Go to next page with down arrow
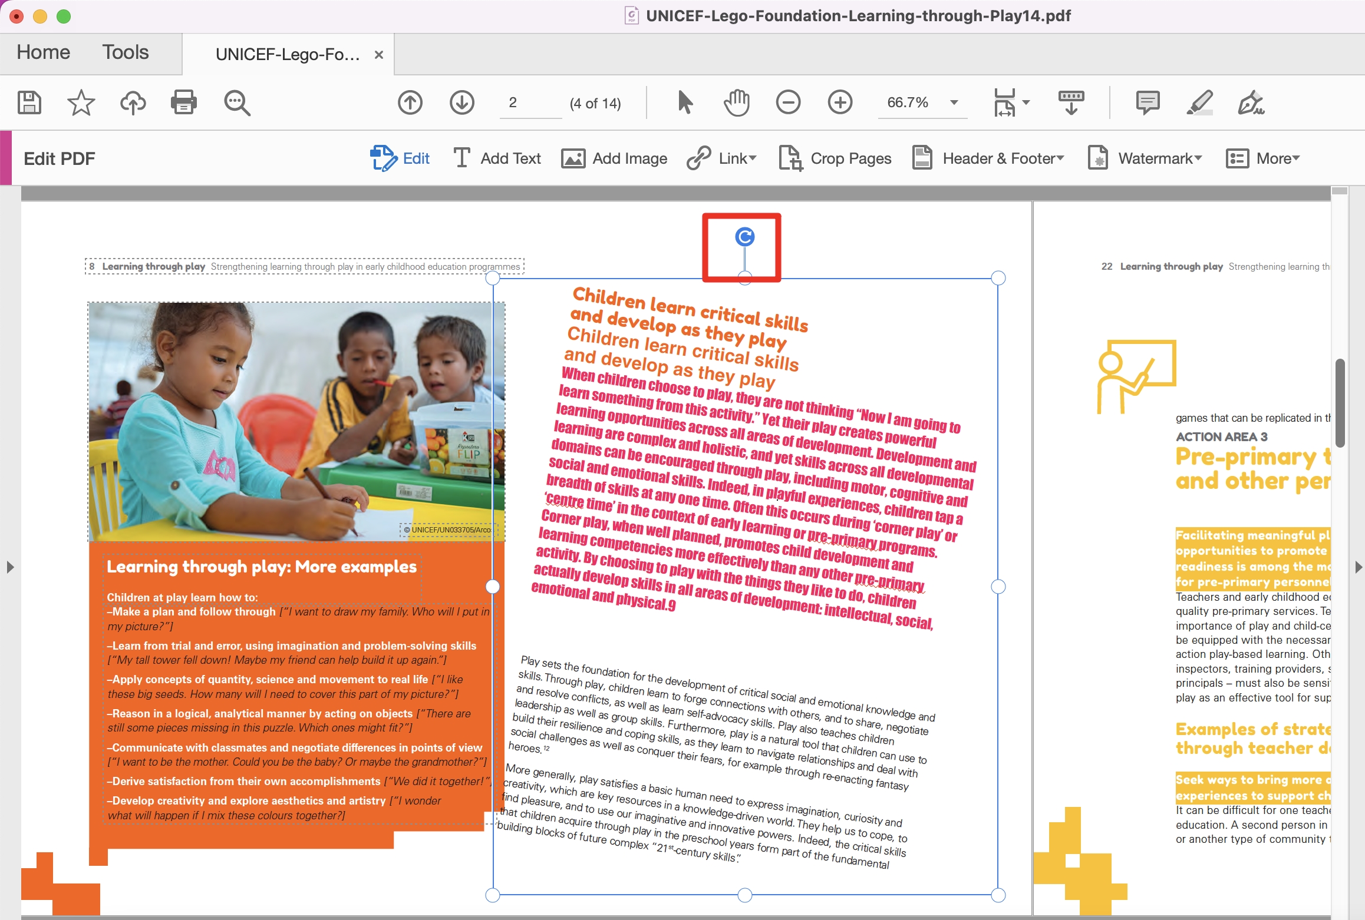 click(x=462, y=102)
